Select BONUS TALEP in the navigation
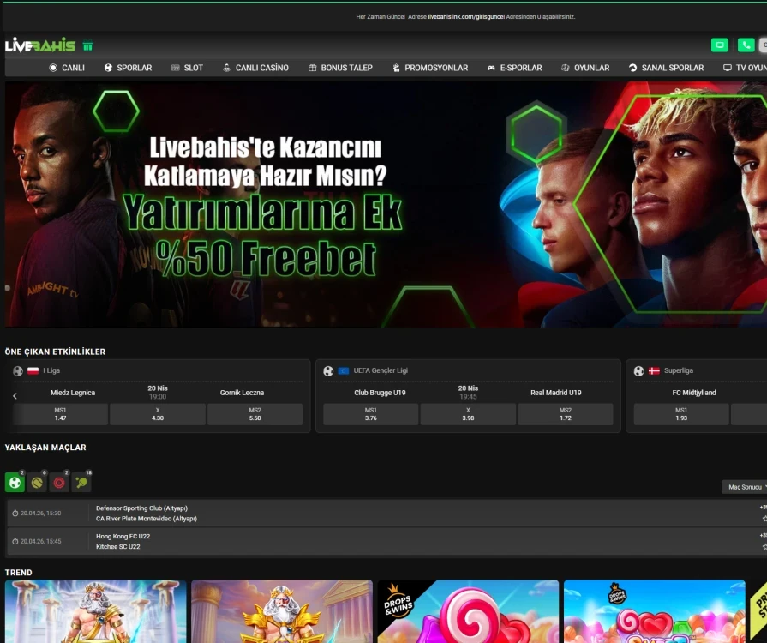The width and height of the screenshot is (767, 643). (340, 68)
